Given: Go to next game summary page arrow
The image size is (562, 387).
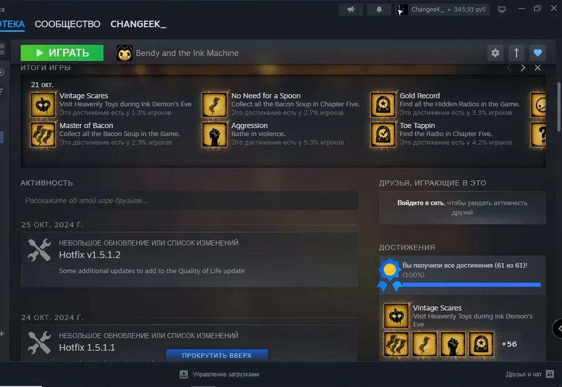Looking at the screenshot, I should tap(523, 68).
